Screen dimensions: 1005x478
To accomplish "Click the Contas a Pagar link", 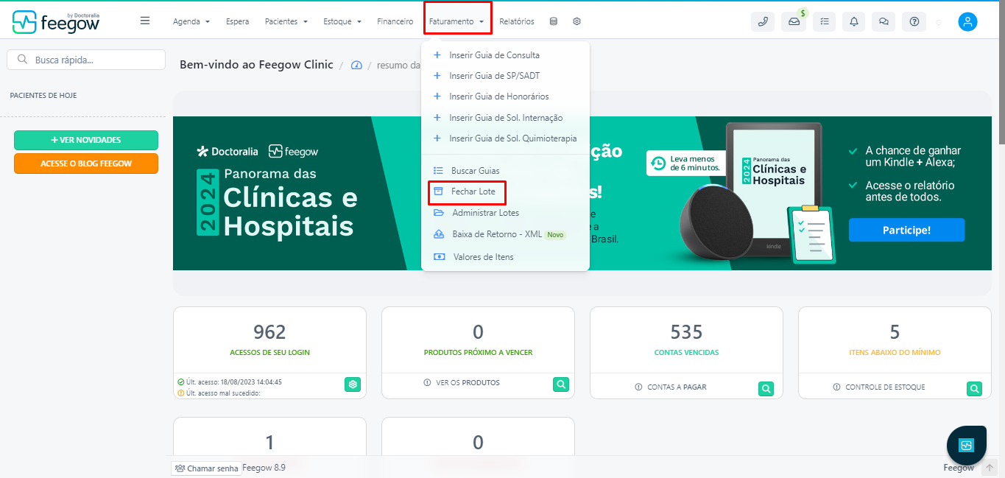I will point(671,387).
